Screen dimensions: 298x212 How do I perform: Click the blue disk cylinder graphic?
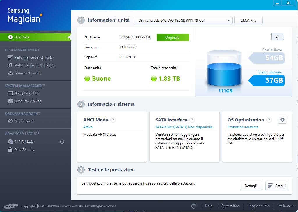(224, 68)
